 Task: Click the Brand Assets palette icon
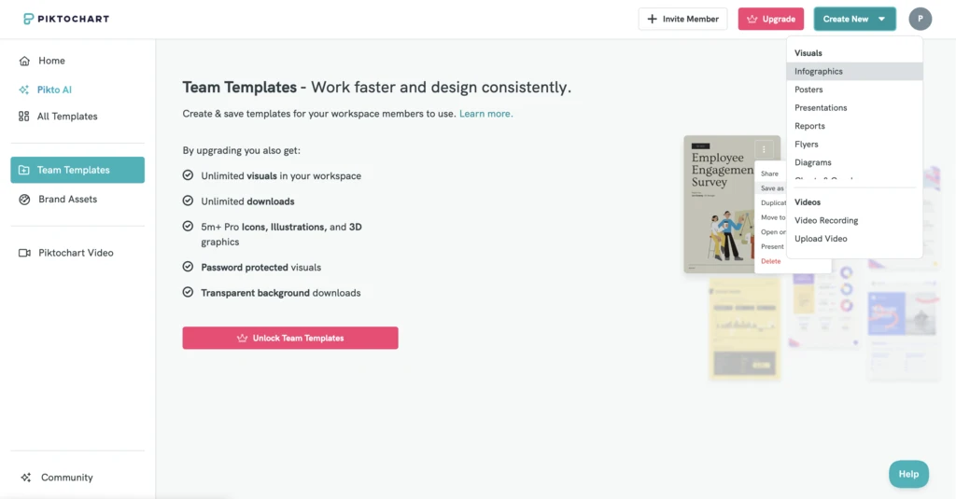(x=24, y=200)
